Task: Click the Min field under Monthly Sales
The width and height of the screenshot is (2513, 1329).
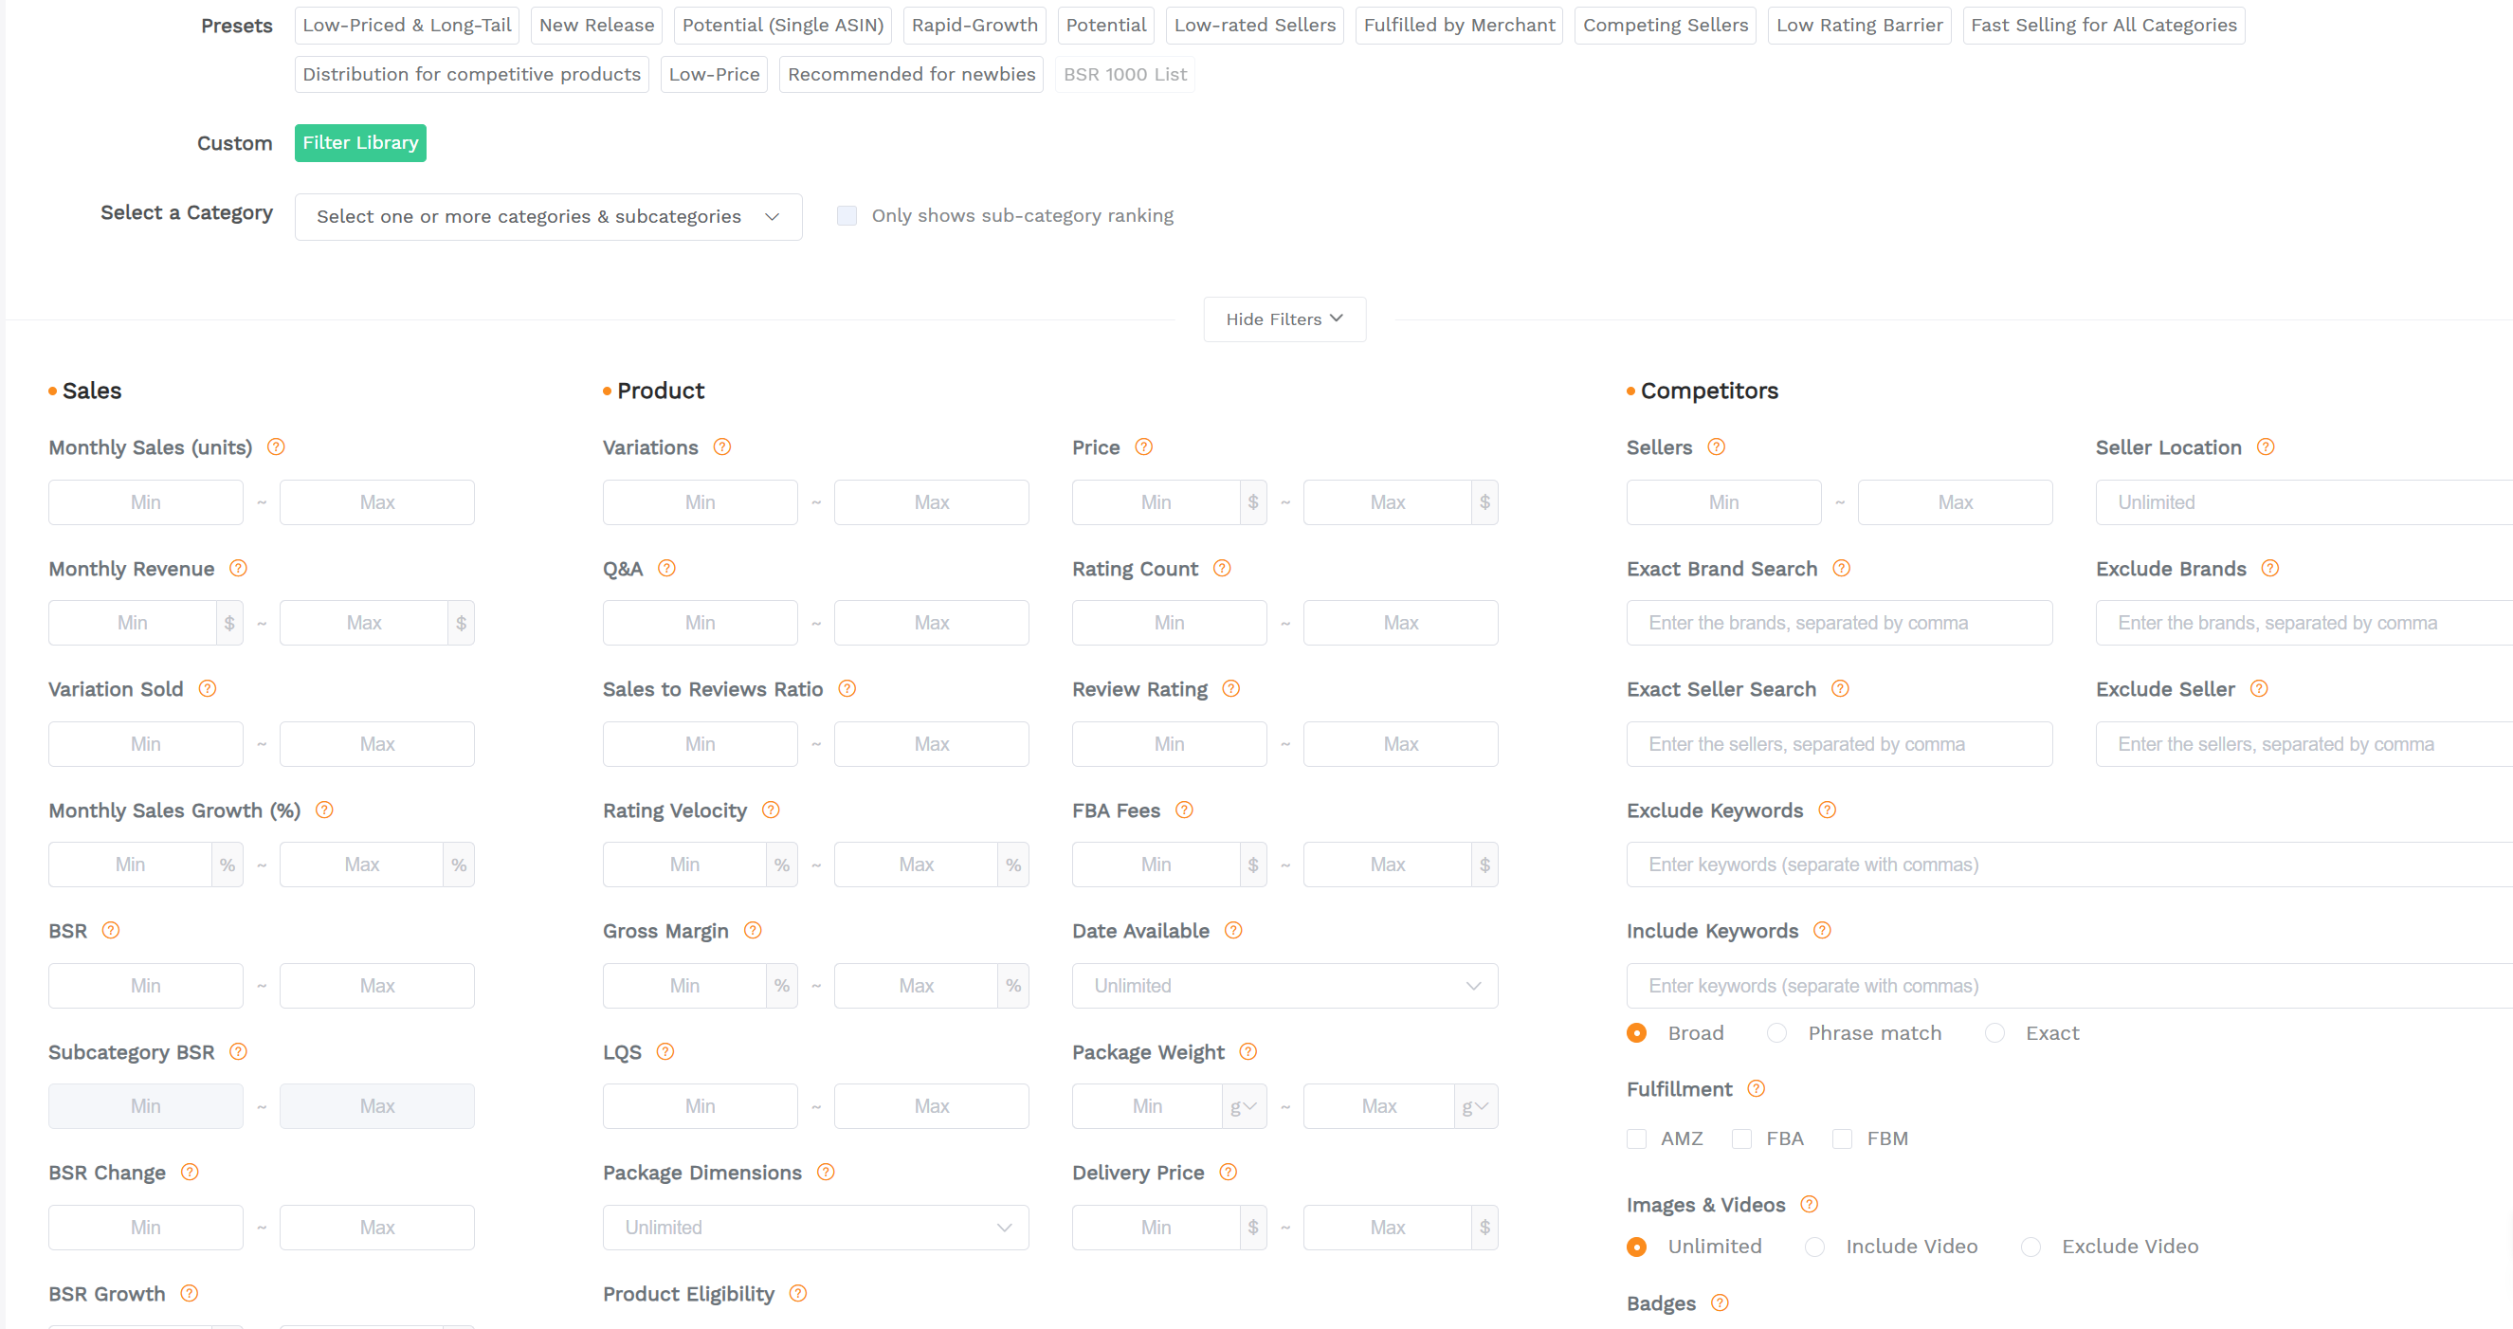Action: click(x=145, y=501)
